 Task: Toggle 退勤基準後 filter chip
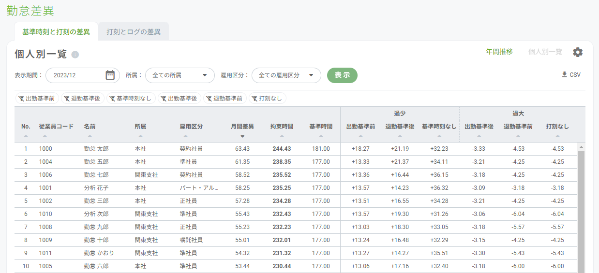click(82, 98)
